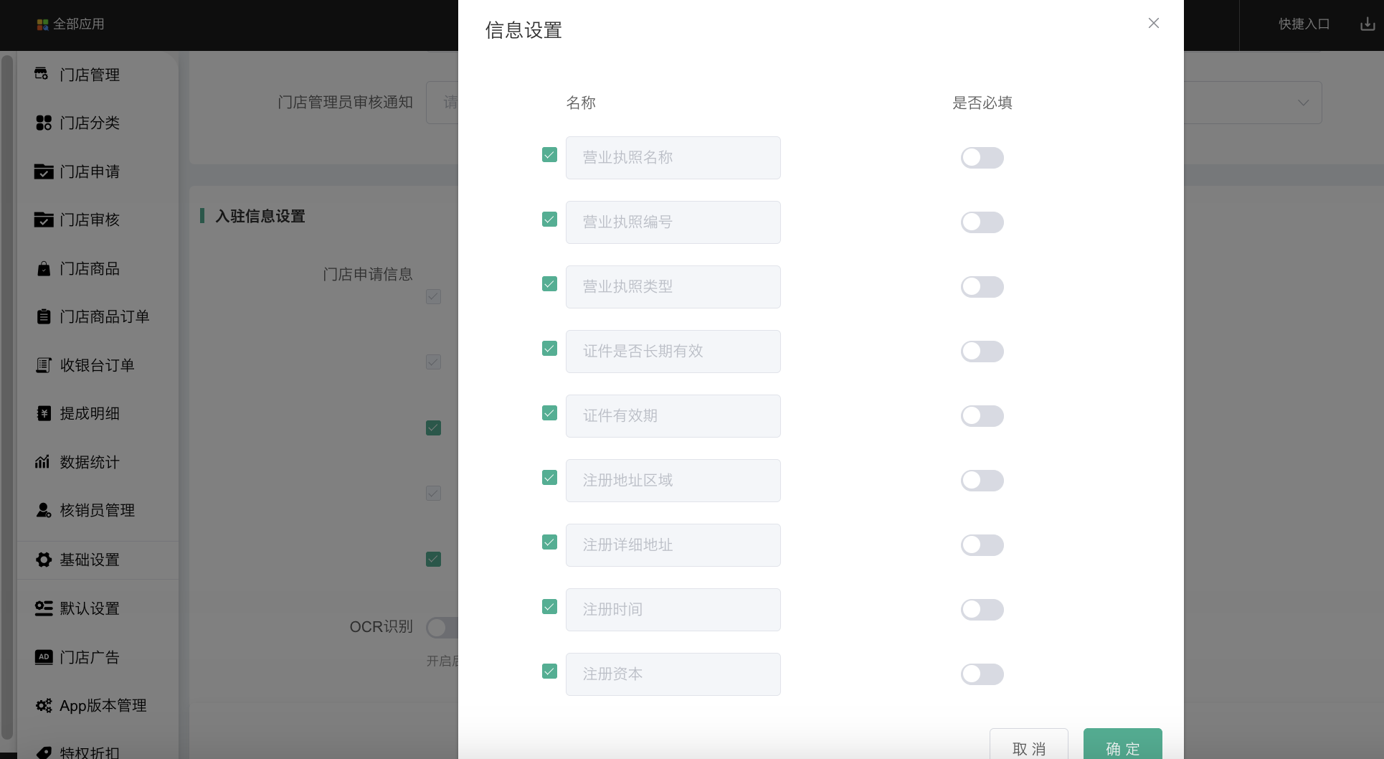Uncheck the 营业执照编号 checkbox

tap(549, 220)
